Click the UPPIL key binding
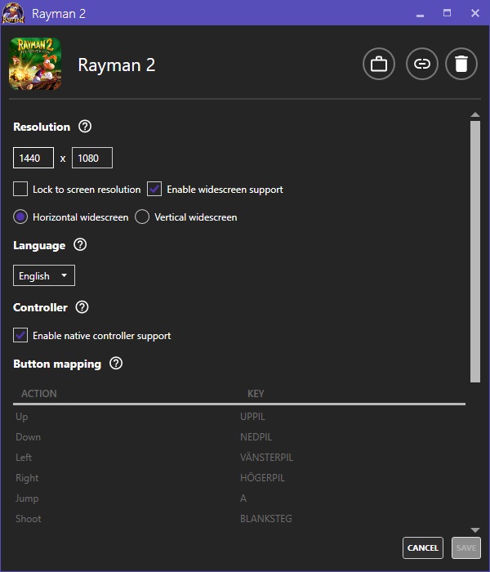The width and height of the screenshot is (490, 572). coord(252,417)
